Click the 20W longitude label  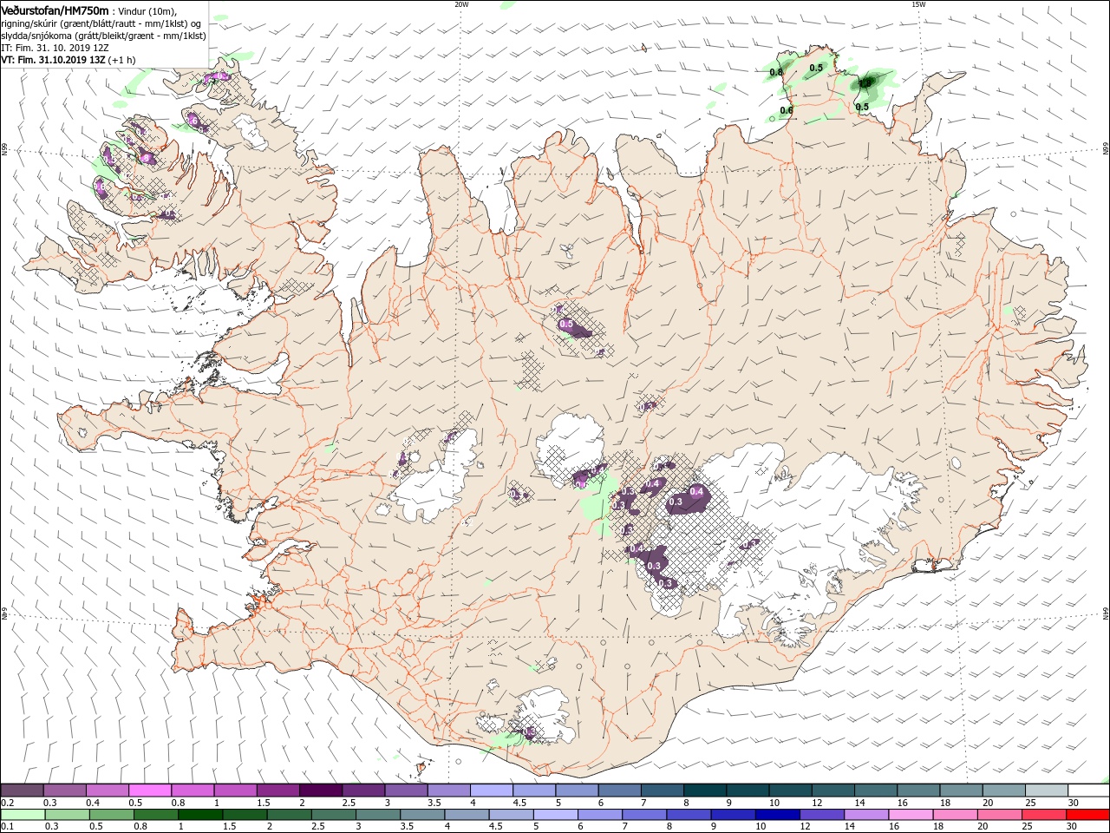pyautogui.click(x=461, y=4)
